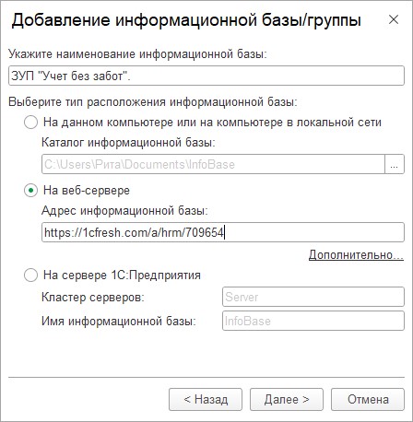Choose "На сервере 1С:Предприятия" radio button
The width and height of the screenshot is (413, 422).
tap(30, 275)
